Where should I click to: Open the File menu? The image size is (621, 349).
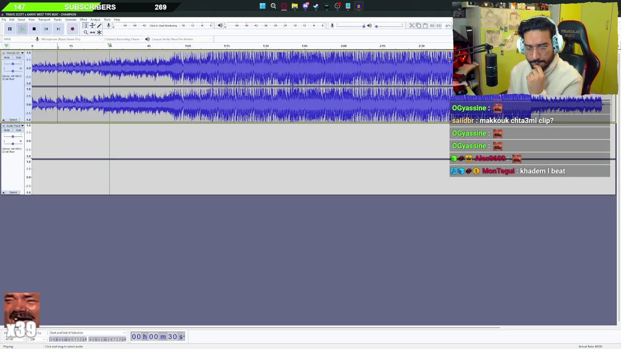pyautogui.click(x=4, y=19)
